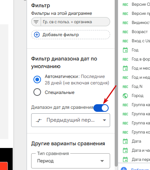Select the 'Дата пер' field

point(141,159)
